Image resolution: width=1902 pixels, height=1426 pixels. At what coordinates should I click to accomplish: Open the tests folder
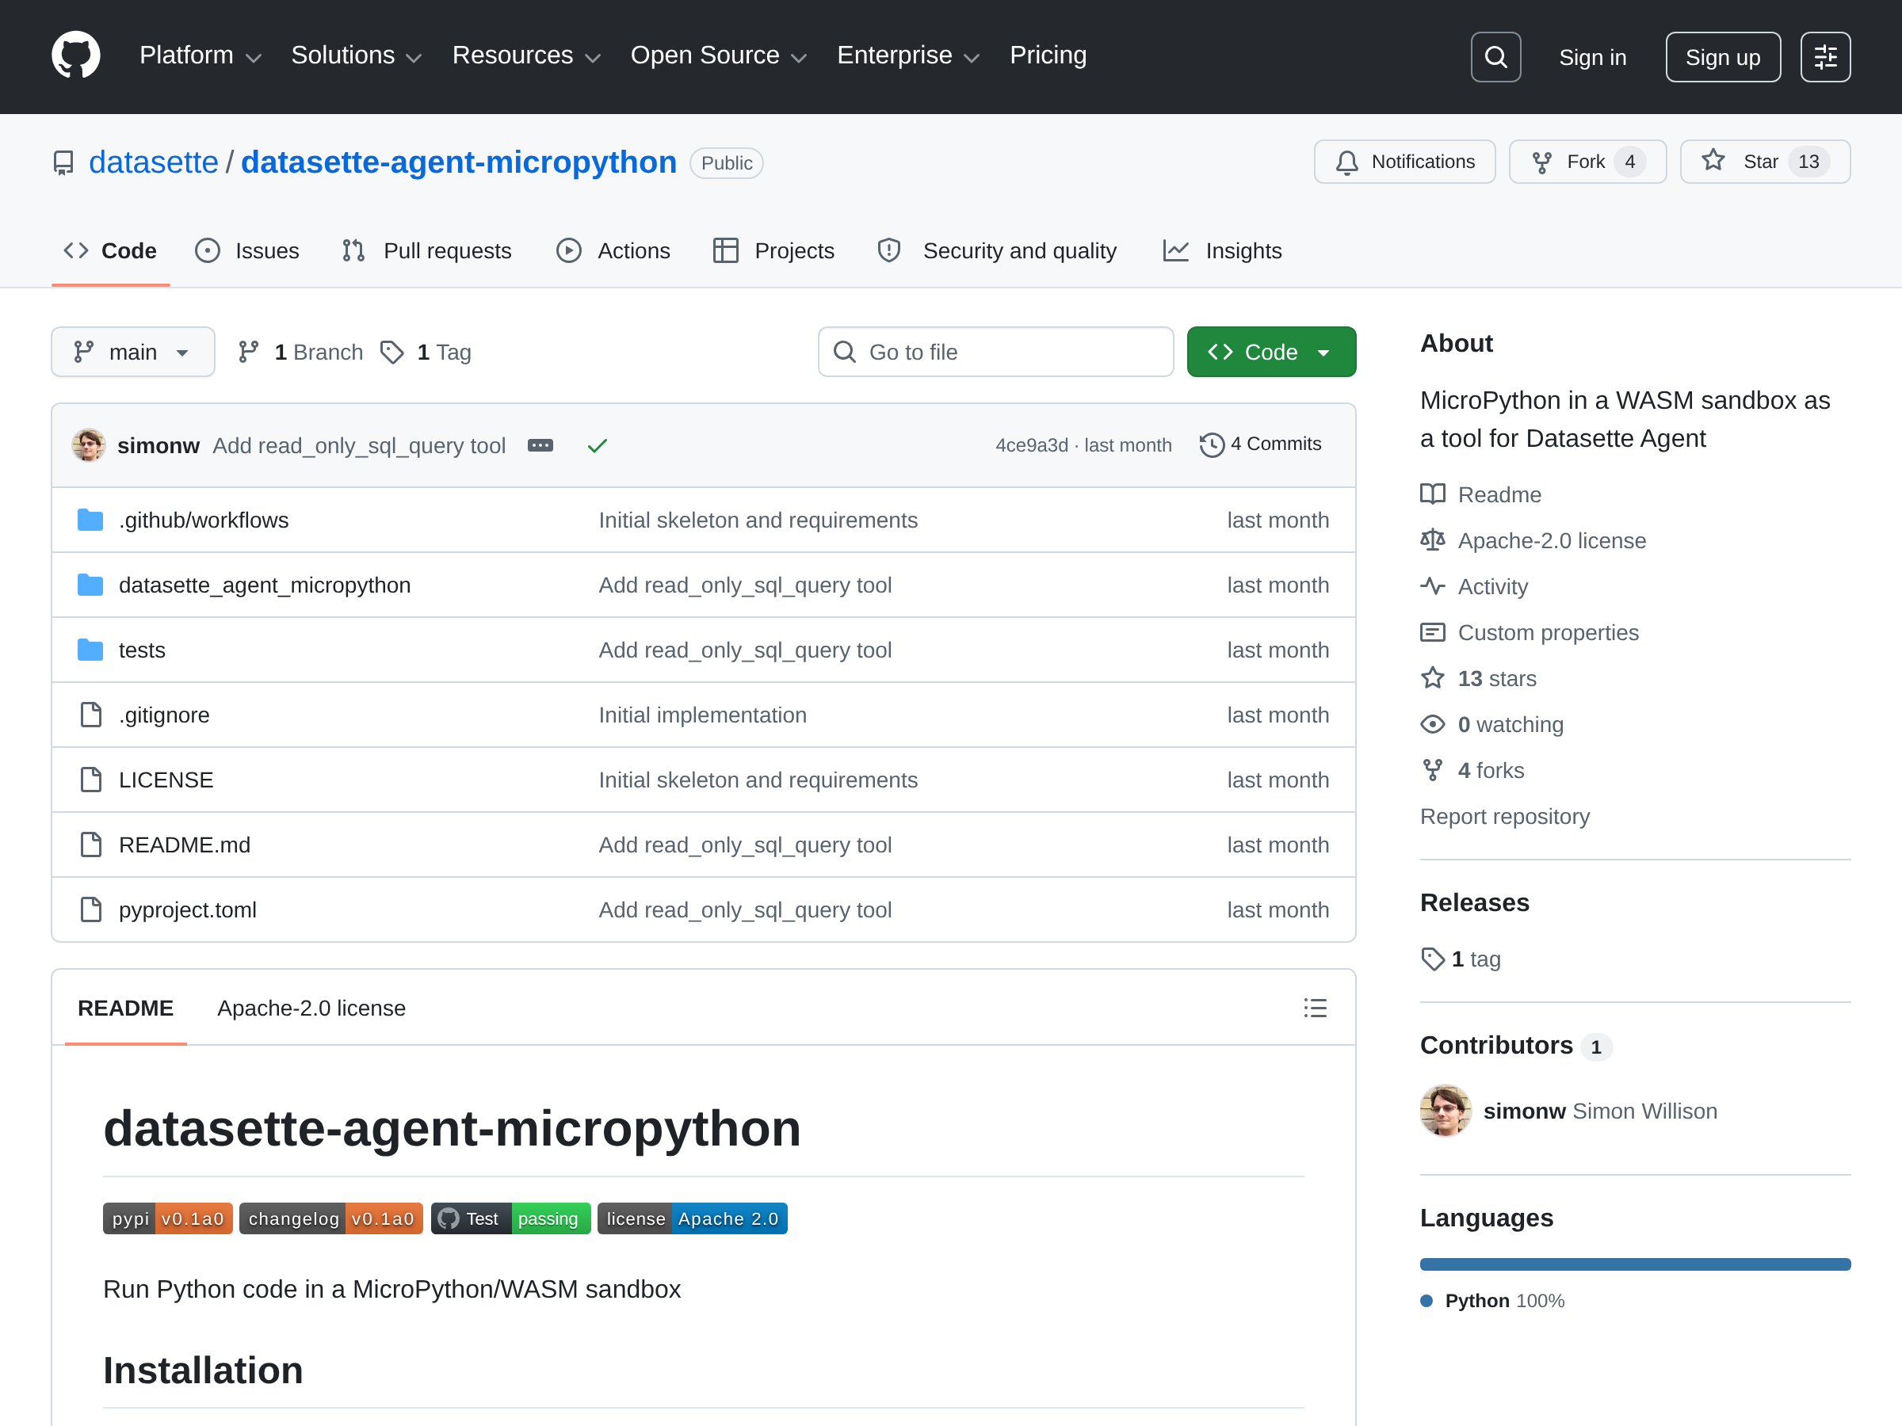point(142,650)
